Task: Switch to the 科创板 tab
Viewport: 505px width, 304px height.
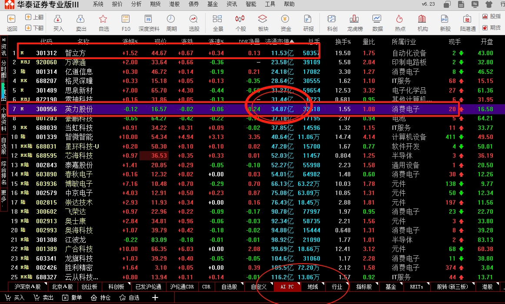Action: point(116,287)
